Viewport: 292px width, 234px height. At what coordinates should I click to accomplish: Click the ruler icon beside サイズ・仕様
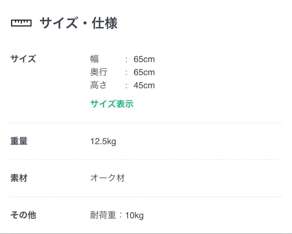[21, 23]
